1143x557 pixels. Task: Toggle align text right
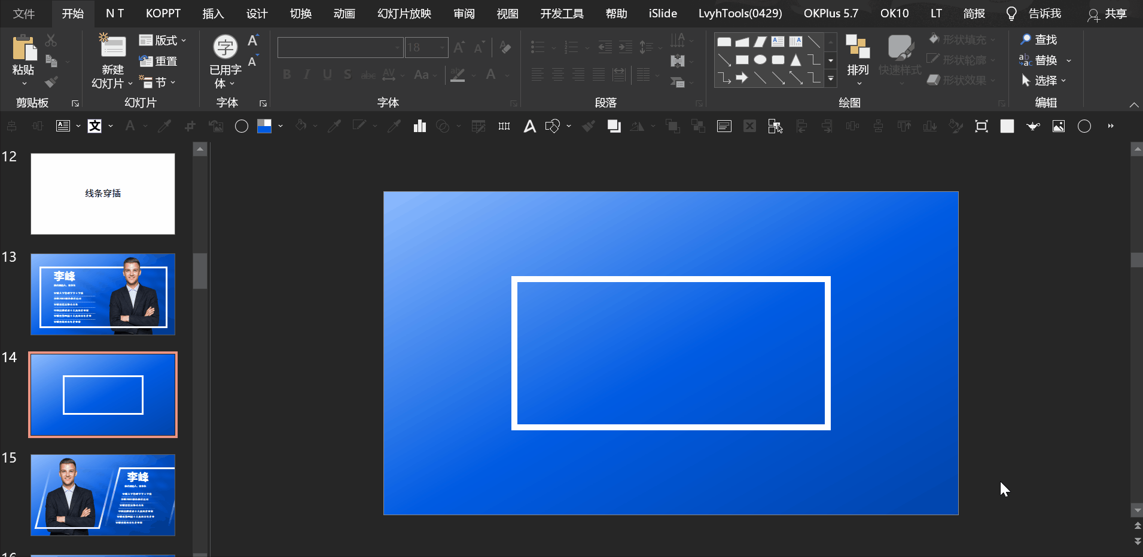[578, 75]
